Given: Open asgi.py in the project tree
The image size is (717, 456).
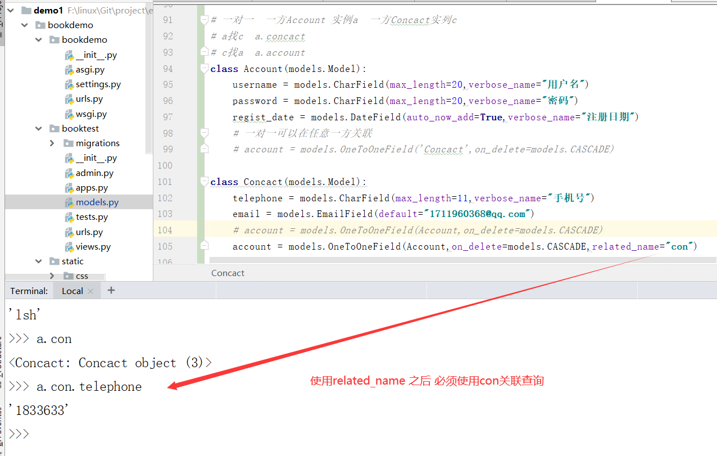Looking at the screenshot, I should click(x=90, y=70).
